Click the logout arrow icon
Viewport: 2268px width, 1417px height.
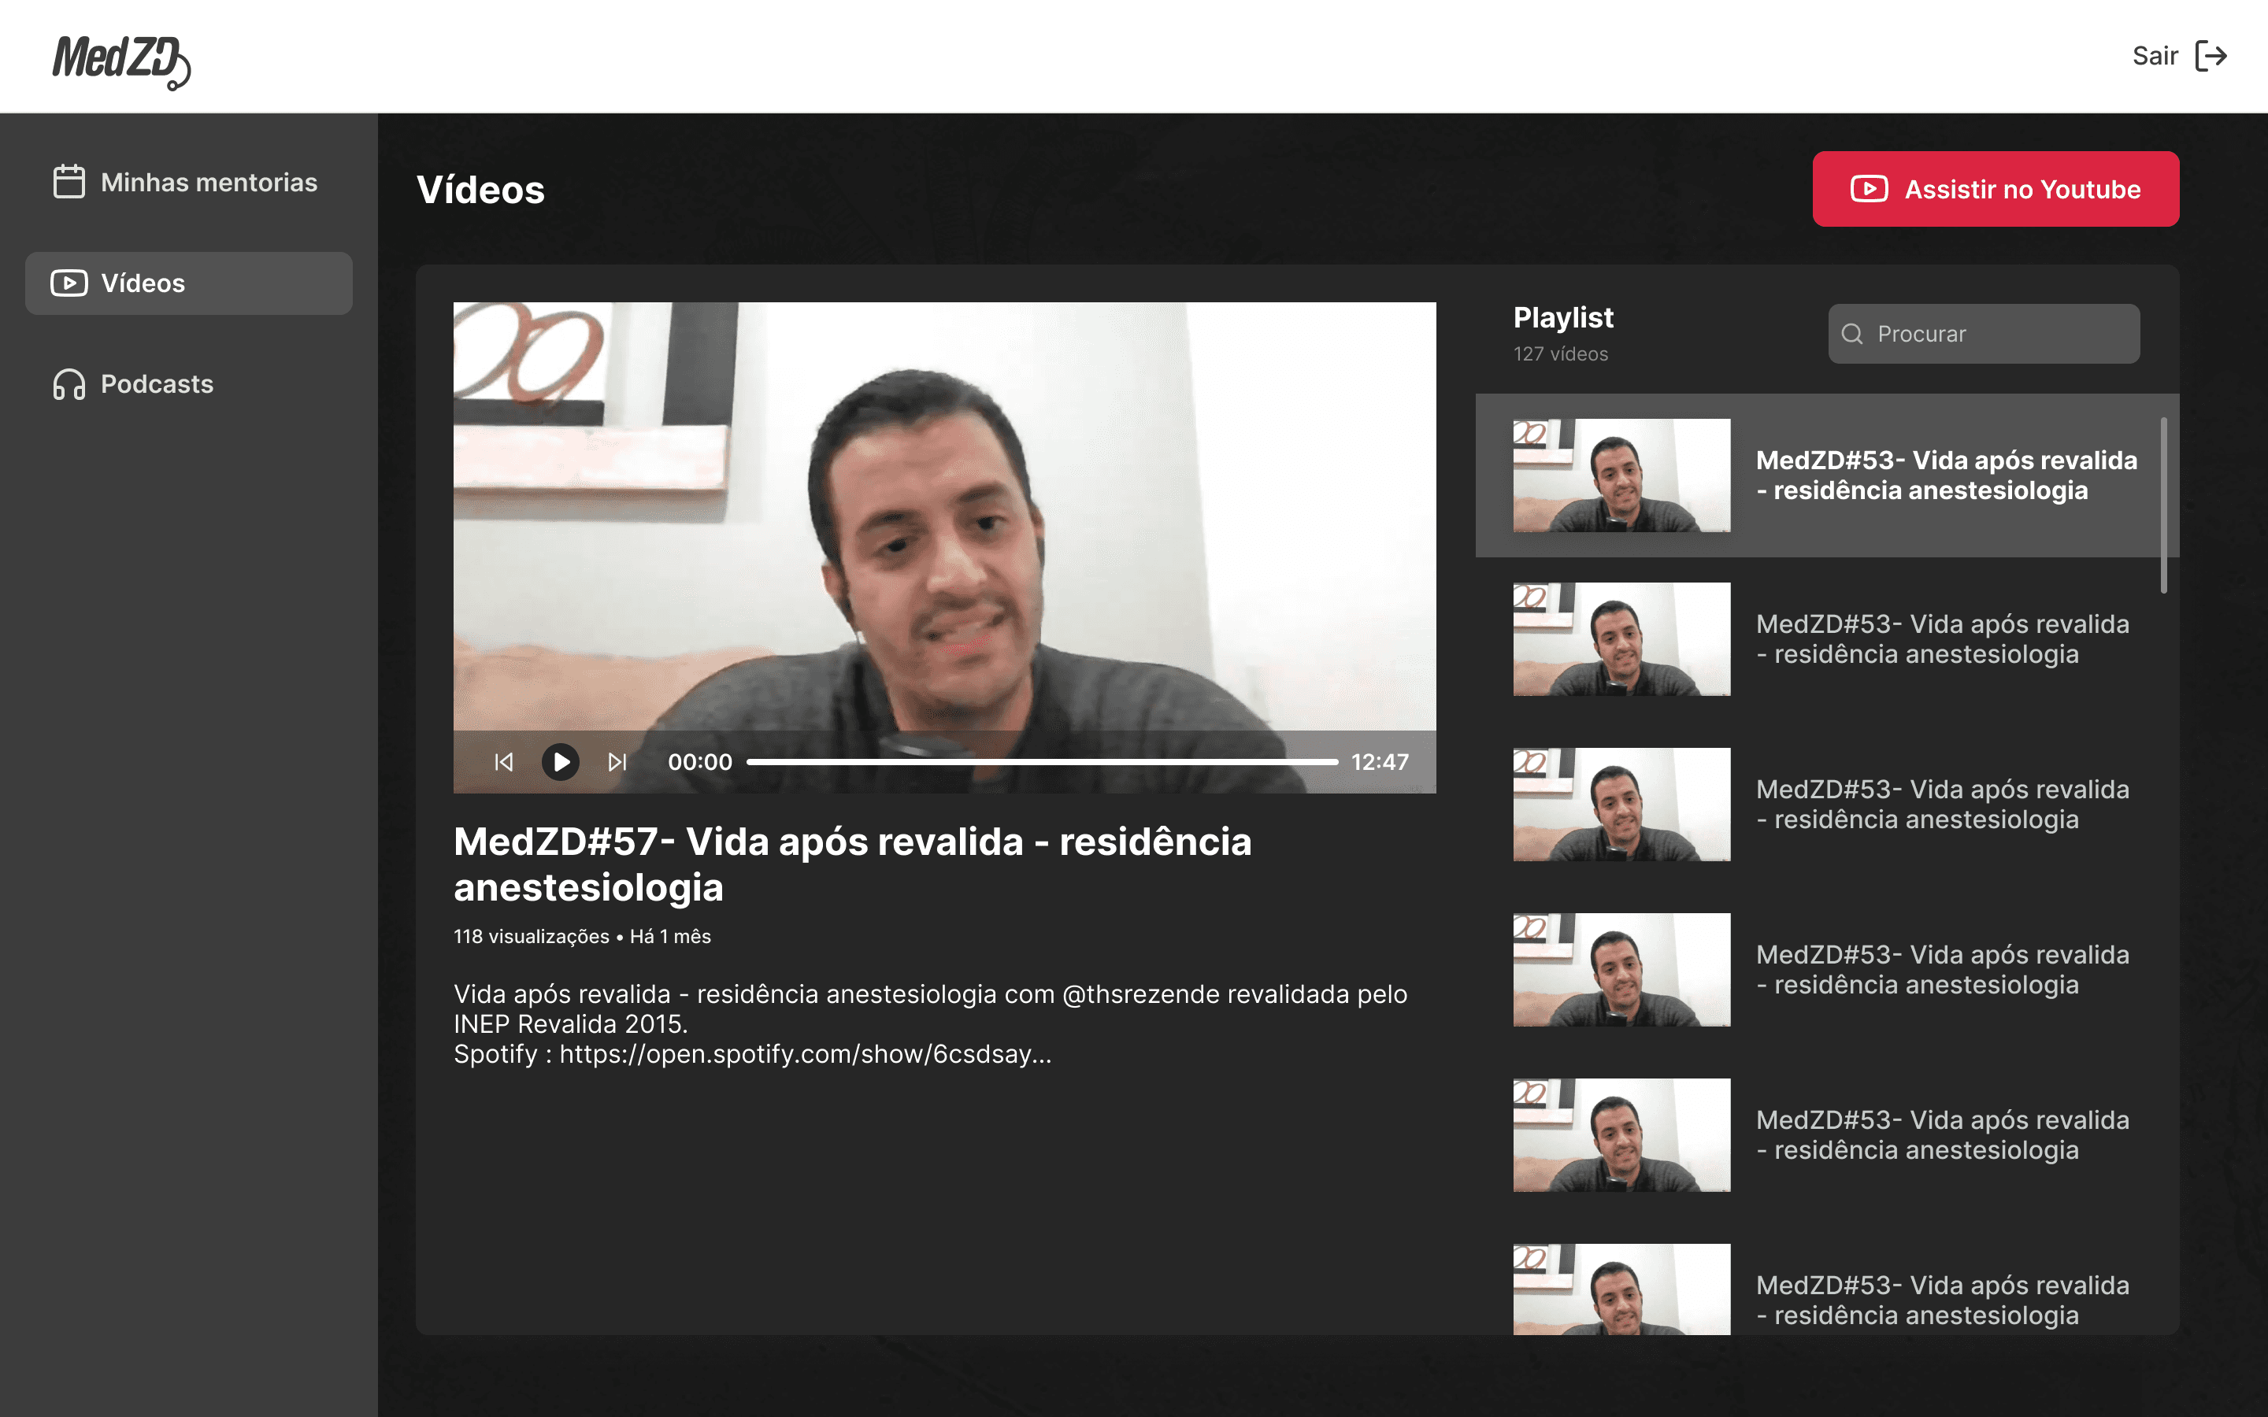[2211, 56]
